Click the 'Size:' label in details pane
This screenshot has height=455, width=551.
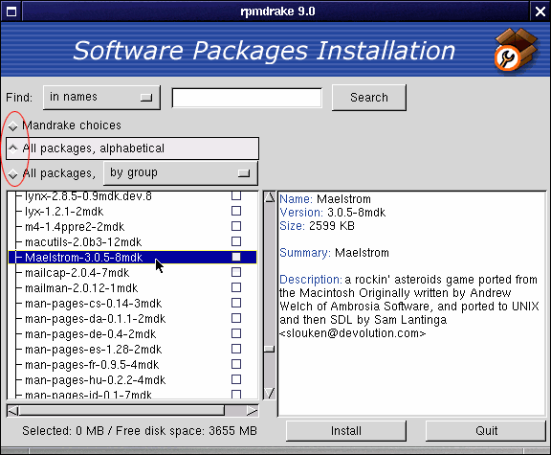pos(292,226)
